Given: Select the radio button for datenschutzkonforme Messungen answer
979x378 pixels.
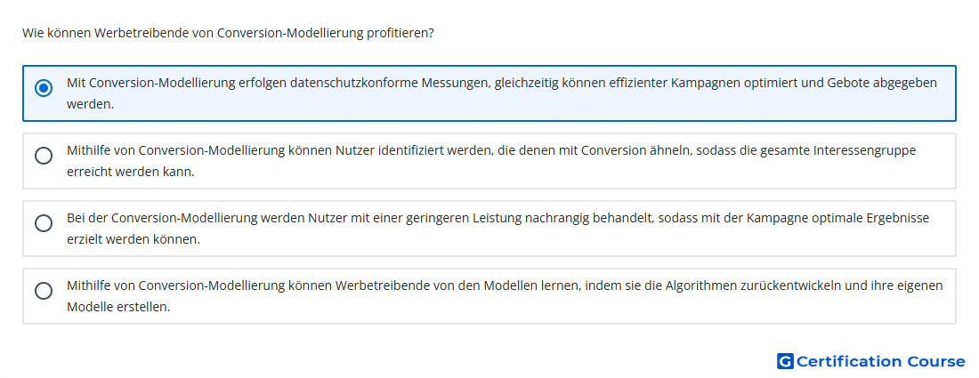Looking at the screenshot, I should (44, 88).
